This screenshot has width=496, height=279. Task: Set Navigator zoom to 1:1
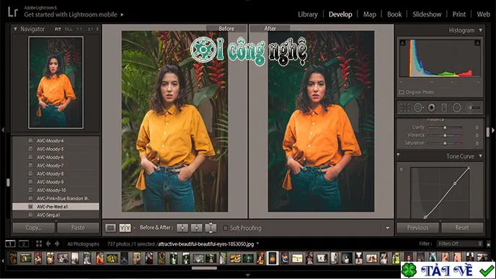79,29
